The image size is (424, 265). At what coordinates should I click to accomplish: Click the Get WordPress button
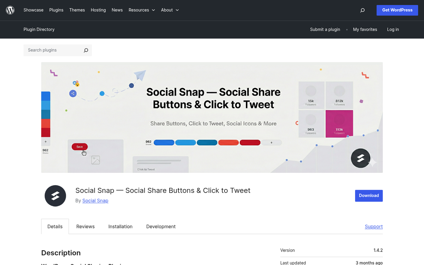pyautogui.click(x=397, y=10)
